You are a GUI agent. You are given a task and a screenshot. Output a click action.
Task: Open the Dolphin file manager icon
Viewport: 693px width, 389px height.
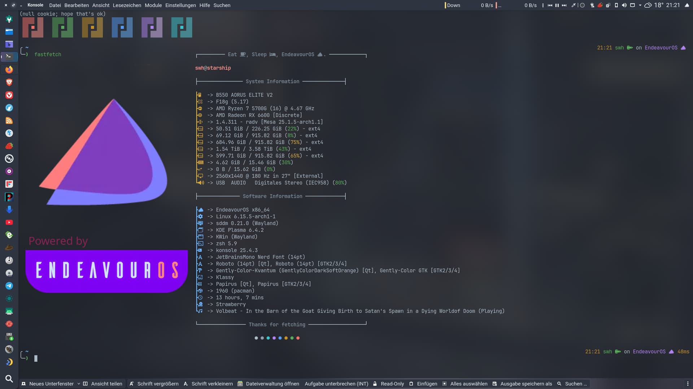(9, 32)
